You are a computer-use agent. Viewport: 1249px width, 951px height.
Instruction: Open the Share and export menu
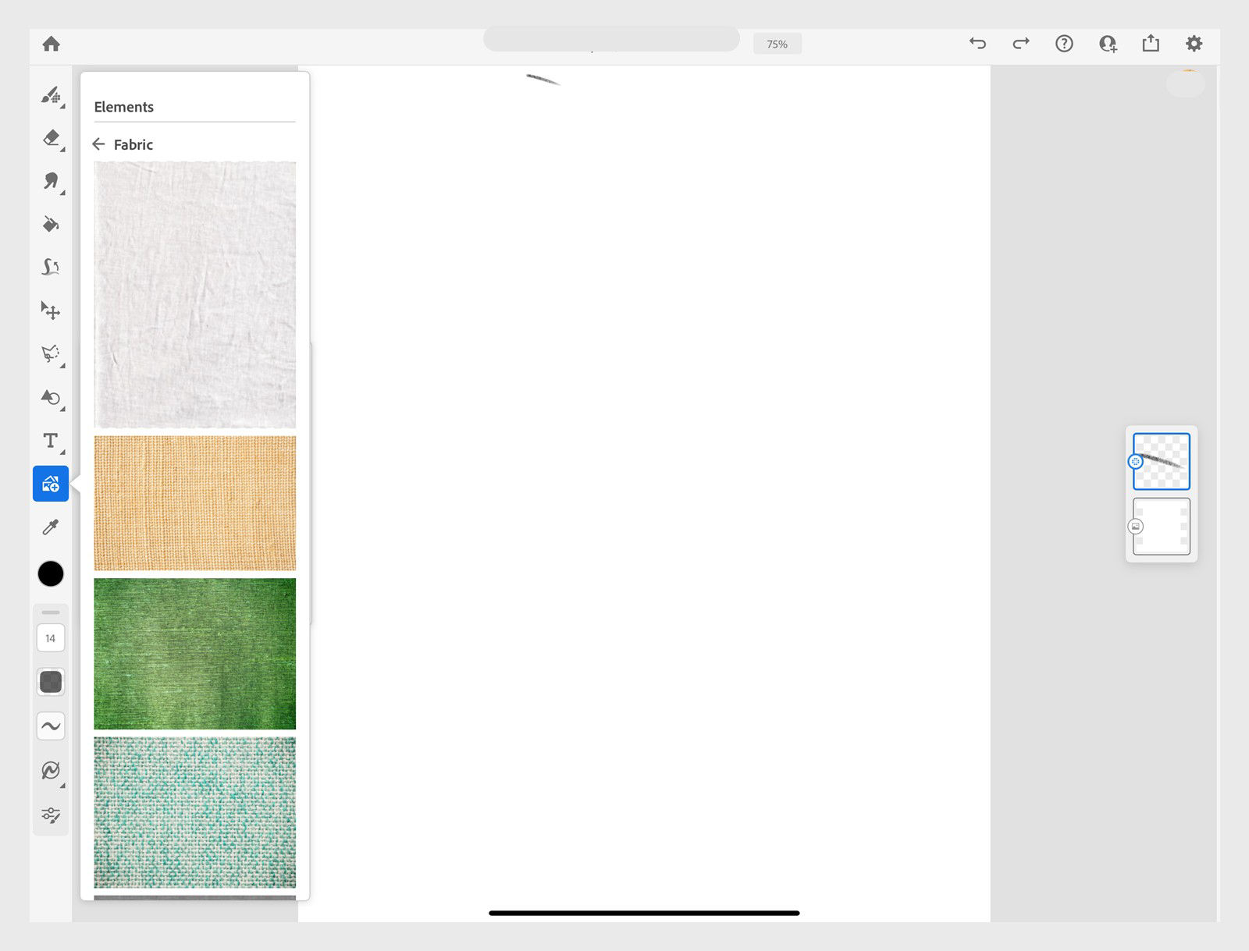(x=1150, y=44)
